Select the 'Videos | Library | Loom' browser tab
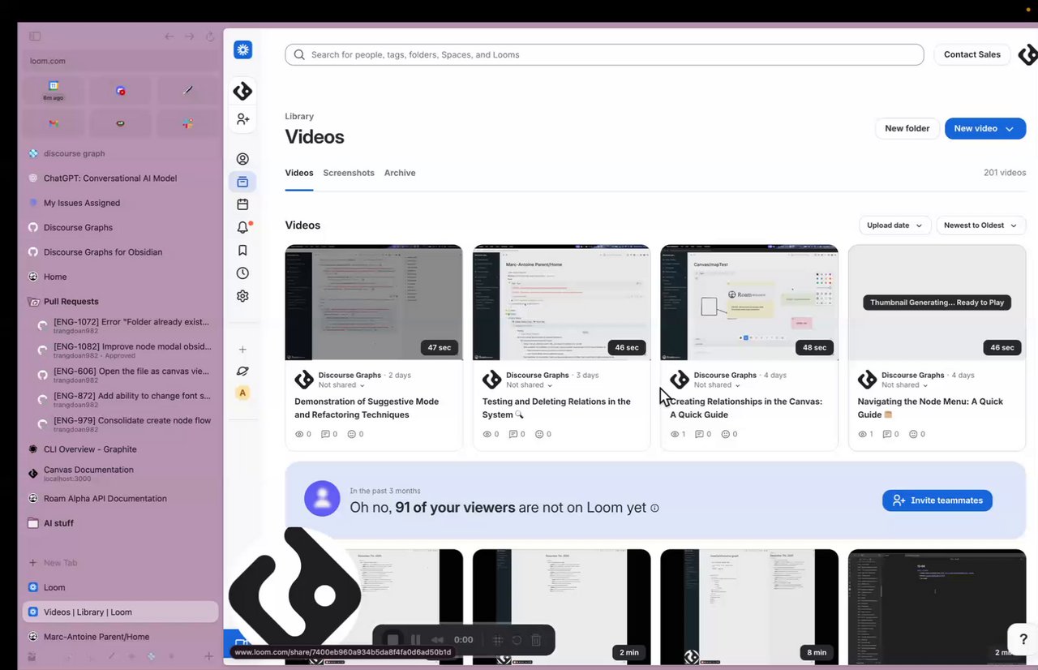Viewport: 1038px width, 670px height. [120, 612]
